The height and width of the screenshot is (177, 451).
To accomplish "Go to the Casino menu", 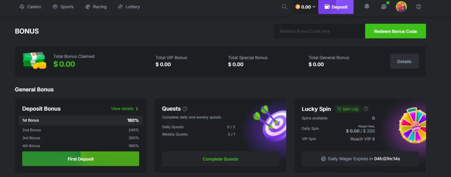I will click(x=30, y=7).
